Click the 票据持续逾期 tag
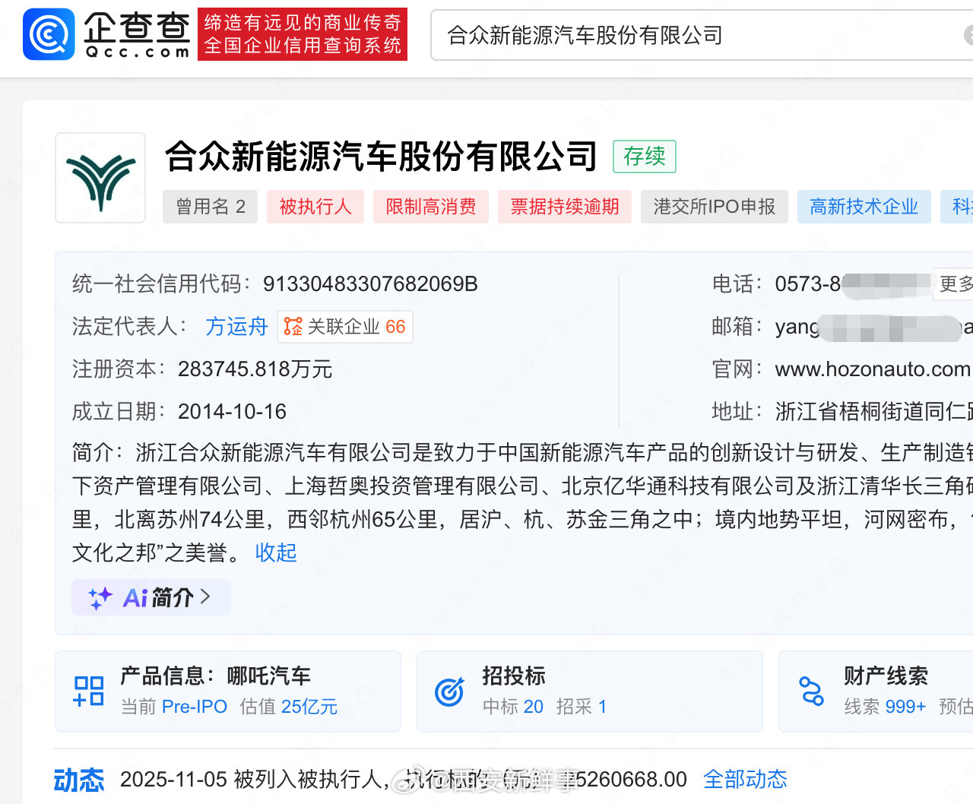 tap(565, 207)
